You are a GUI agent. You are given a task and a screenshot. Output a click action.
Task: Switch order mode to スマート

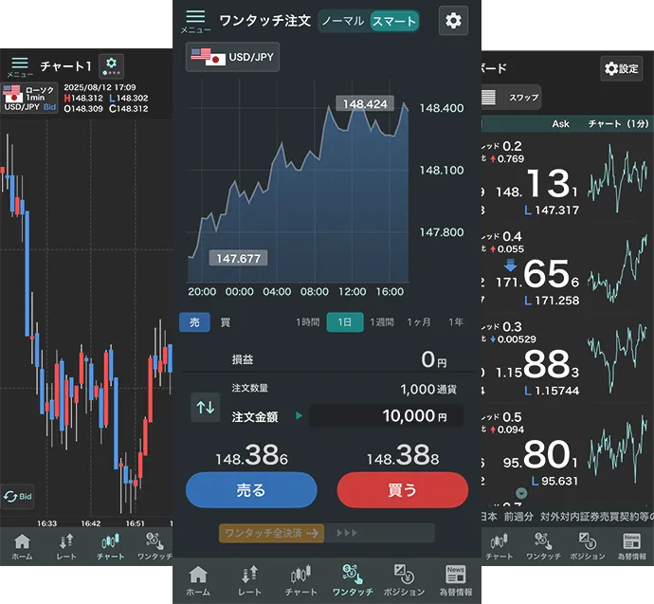393,21
